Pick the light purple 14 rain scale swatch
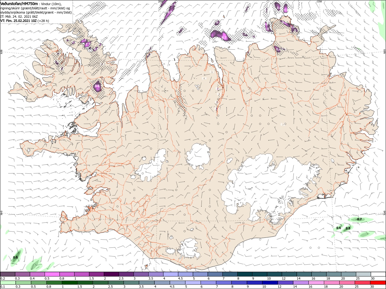386x289 pixels. pos(301,282)
